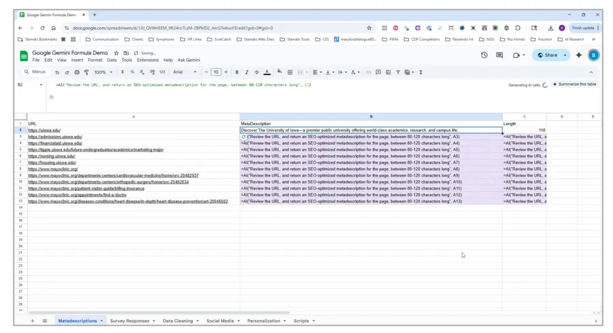The image size is (613, 333).
Task: Click the borders icon
Action: [290, 72]
